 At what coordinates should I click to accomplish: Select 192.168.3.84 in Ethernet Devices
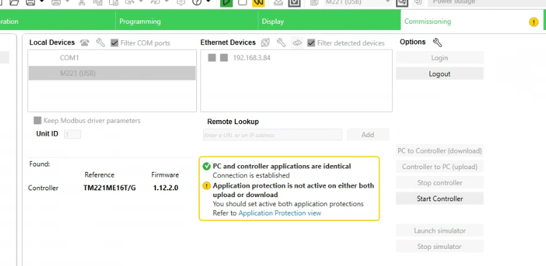[252, 58]
